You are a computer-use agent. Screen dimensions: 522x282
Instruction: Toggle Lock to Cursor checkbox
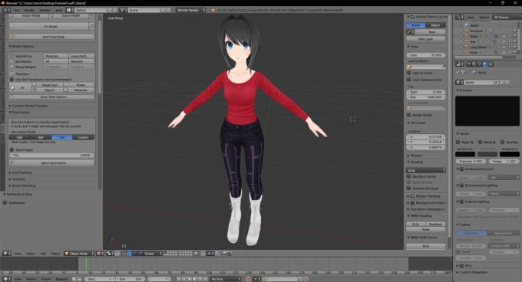[408, 73]
